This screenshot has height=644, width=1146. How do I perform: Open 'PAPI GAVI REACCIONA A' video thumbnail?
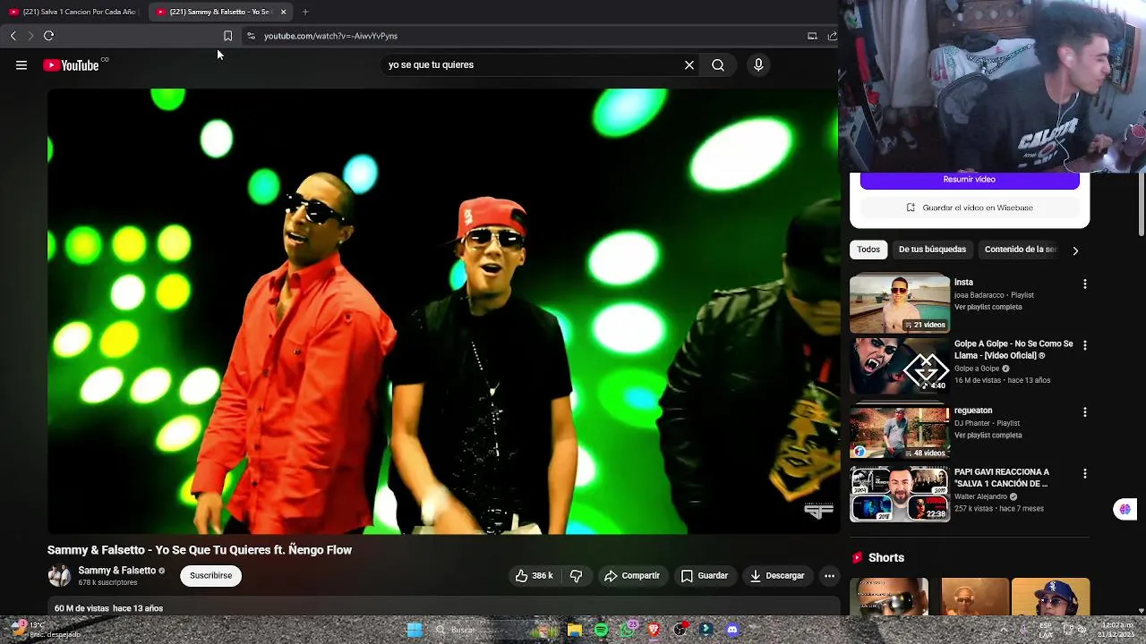coord(900,494)
